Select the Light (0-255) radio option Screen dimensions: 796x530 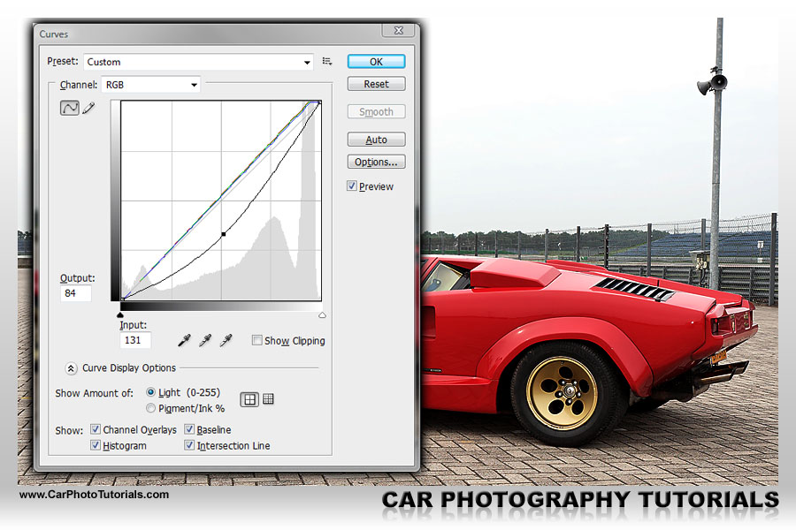click(150, 392)
